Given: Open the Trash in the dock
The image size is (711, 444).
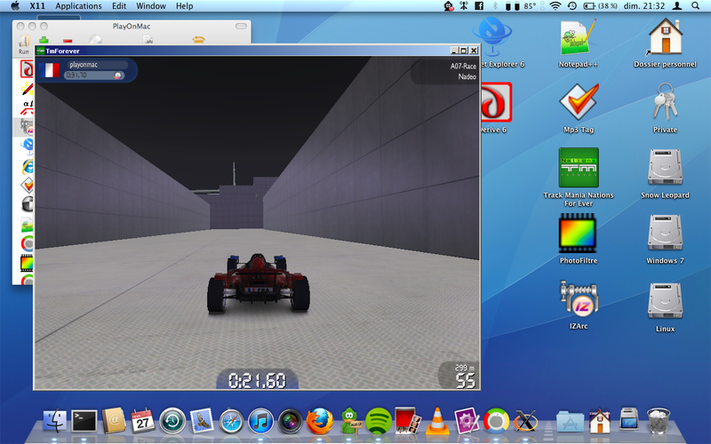Looking at the screenshot, I should coord(658,419).
